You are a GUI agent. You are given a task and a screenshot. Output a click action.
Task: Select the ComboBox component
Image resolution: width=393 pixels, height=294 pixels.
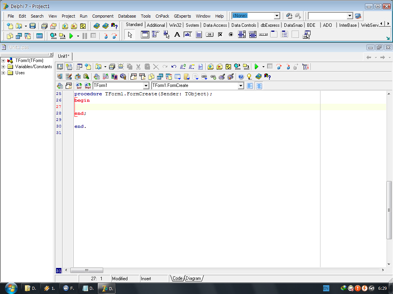point(253,34)
